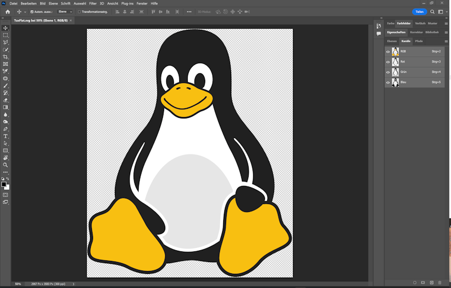The width and height of the screenshot is (451, 288).
Task: Switch to the Farbe tab
Action: pos(391,23)
